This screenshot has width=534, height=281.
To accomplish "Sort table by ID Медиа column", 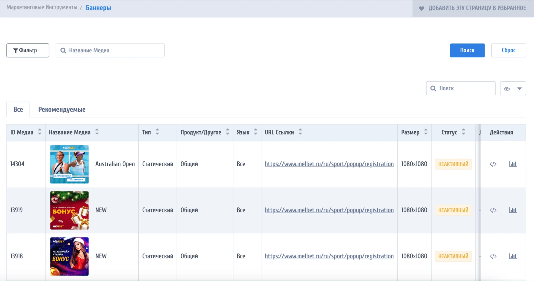I will coord(40,132).
